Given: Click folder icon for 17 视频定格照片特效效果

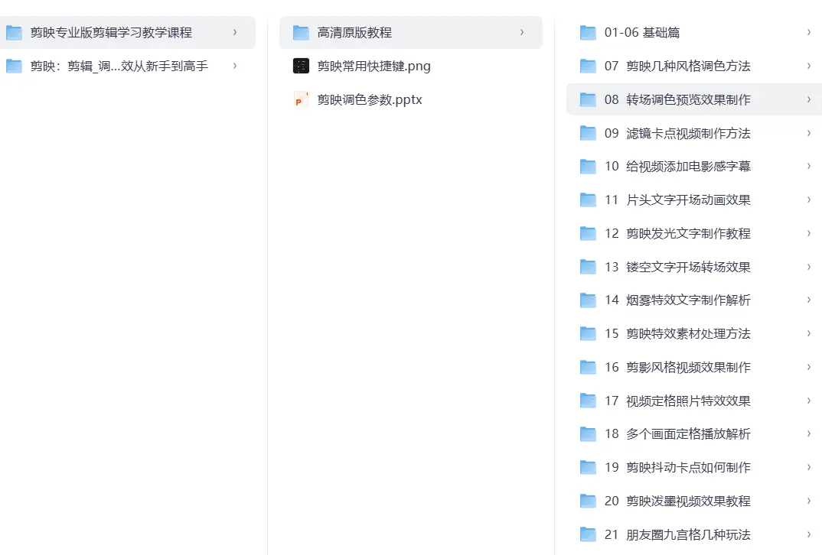Looking at the screenshot, I should (x=588, y=401).
